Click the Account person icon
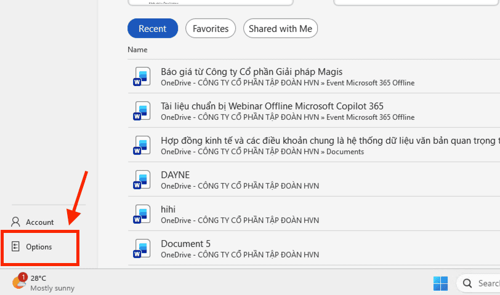Viewport: 500px width, 295px height. click(x=15, y=222)
